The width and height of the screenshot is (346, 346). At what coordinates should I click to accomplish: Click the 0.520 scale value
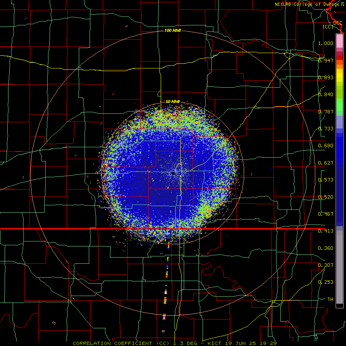(x=326, y=197)
